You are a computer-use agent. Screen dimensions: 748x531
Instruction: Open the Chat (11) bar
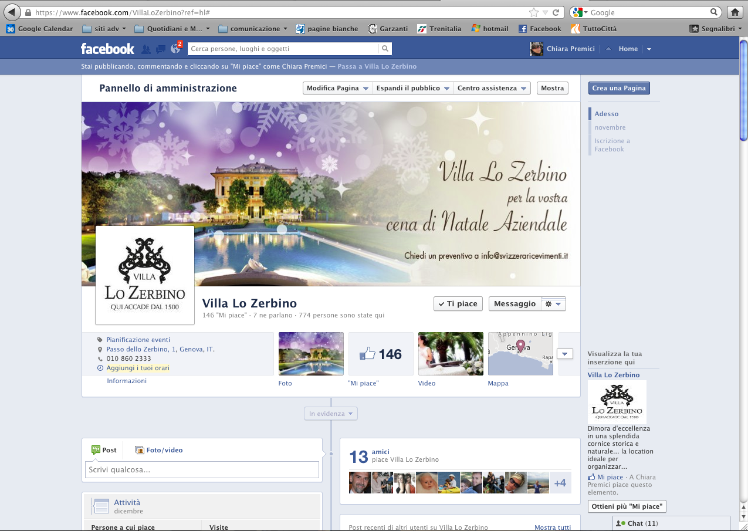[x=671, y=523]
